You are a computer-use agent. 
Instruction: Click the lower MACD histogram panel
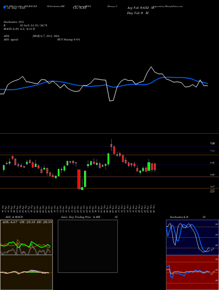(x=26, y=272)
